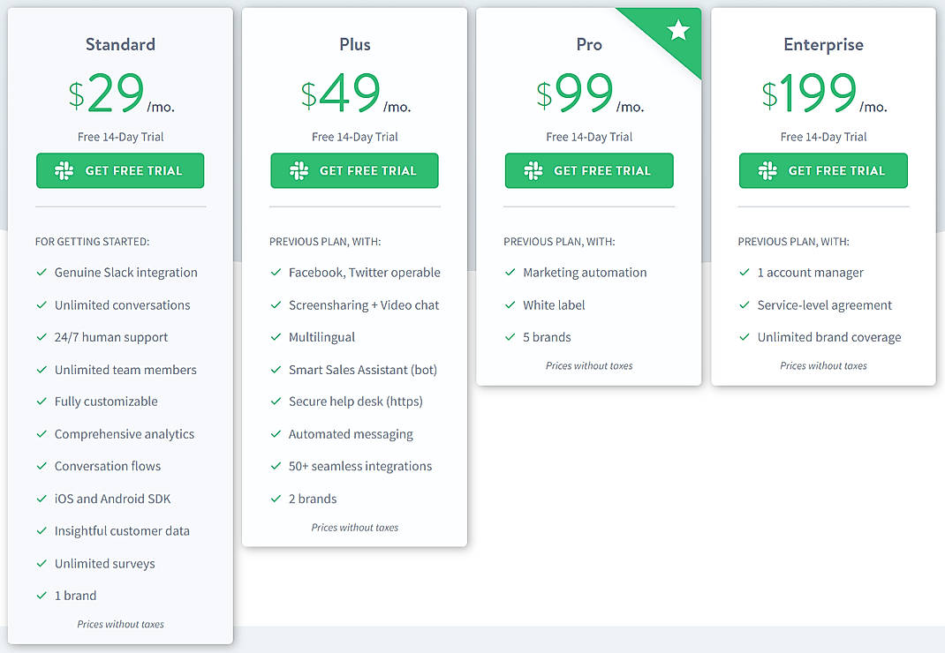Click the Standard plan title

point(120,44)
